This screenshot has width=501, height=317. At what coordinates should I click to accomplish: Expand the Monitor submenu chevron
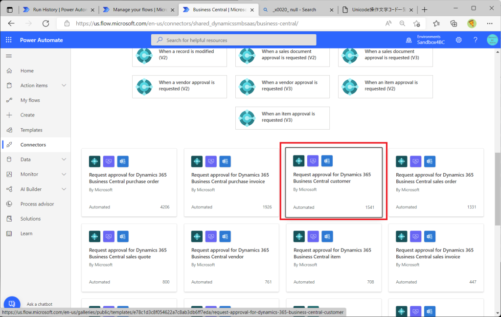click(64, 174)
